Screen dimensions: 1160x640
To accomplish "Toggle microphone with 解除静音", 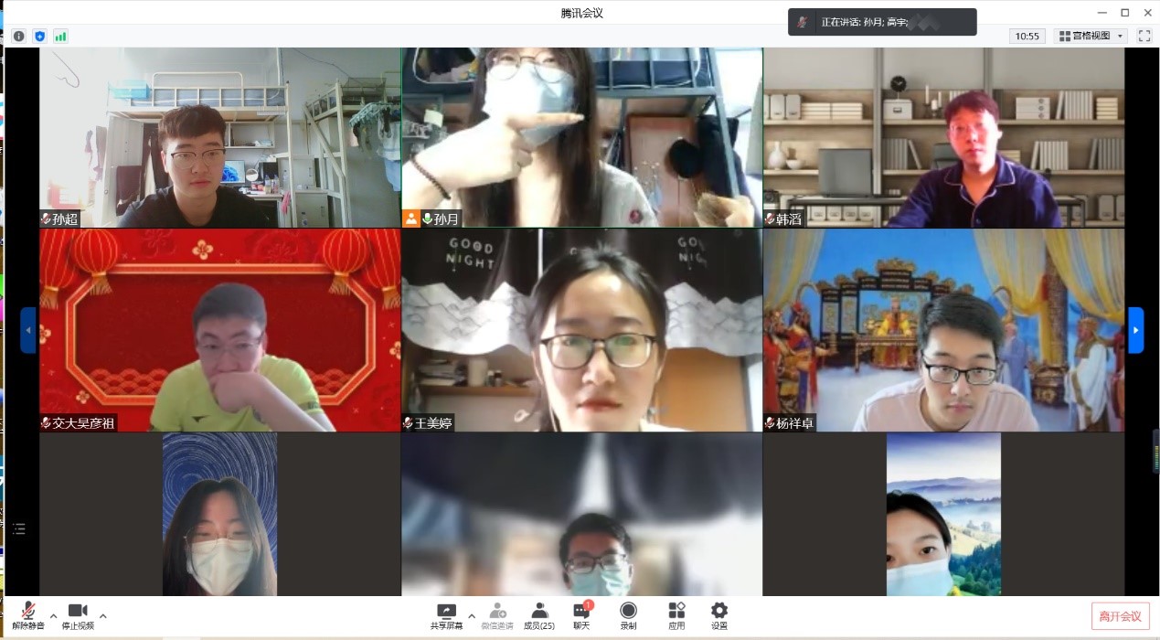I will pos(28,615).
